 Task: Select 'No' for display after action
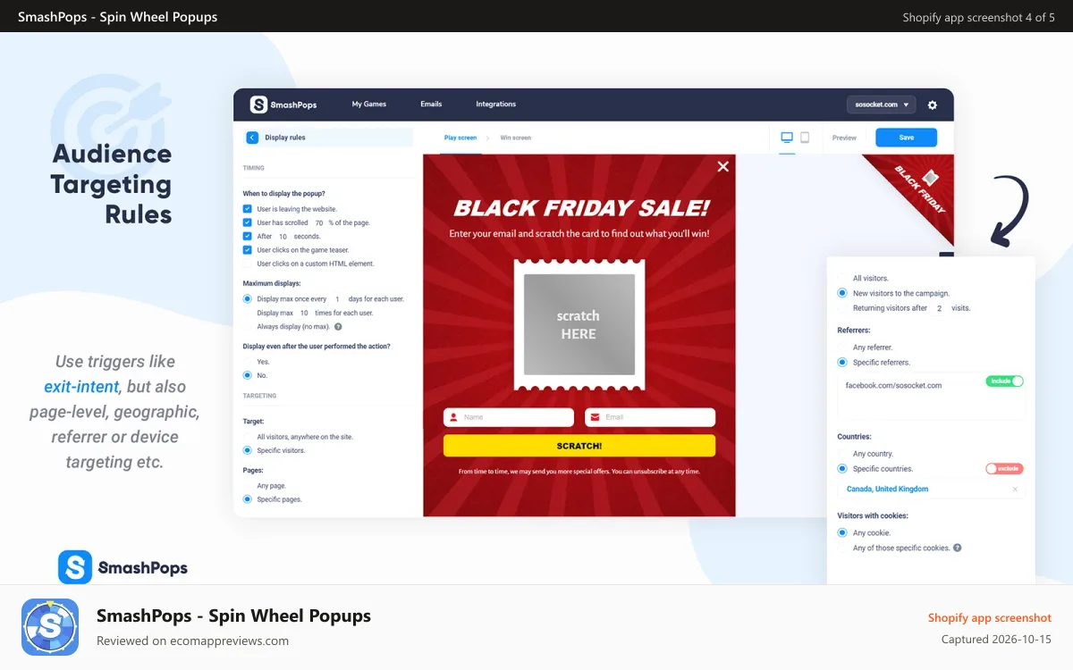click(x=248, y=375)
